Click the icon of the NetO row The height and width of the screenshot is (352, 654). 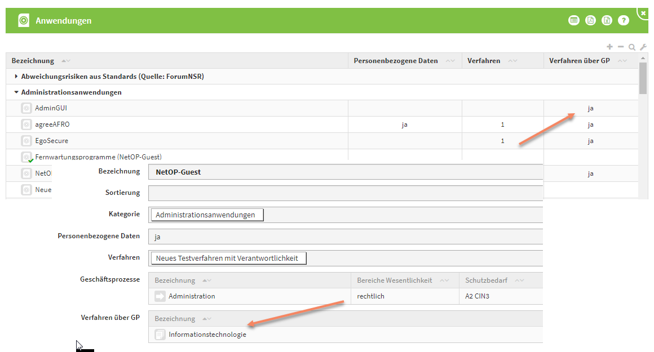click(x=26, y=173)
